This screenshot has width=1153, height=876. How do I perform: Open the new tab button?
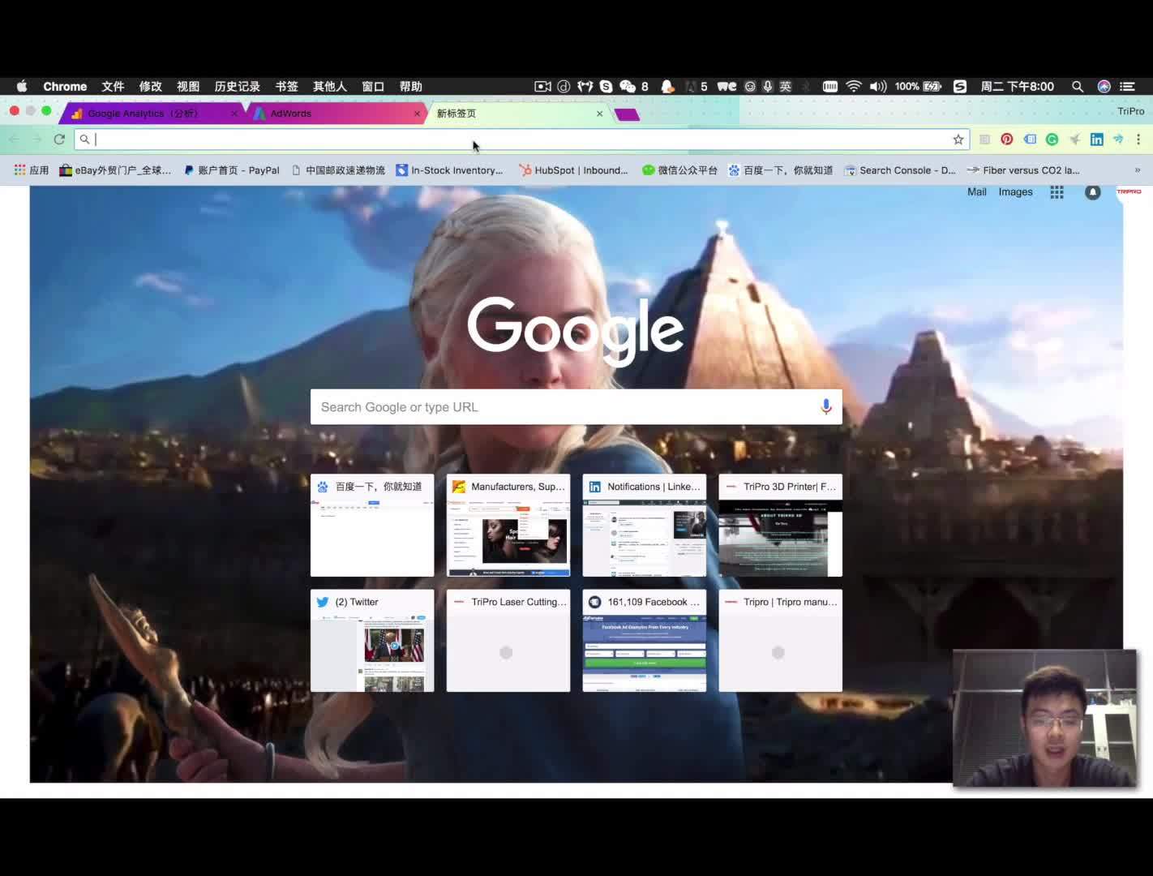coord(627,114)
